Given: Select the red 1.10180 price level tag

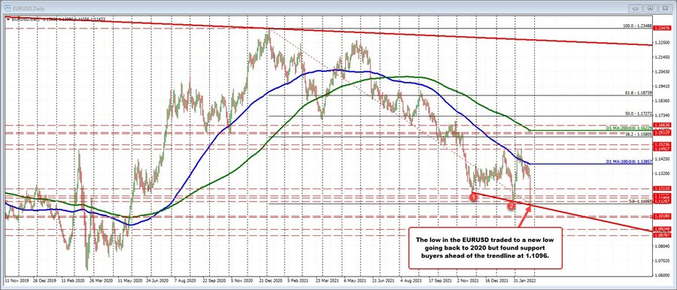Looking at the screenshot, I should click(x=661, y=216).
